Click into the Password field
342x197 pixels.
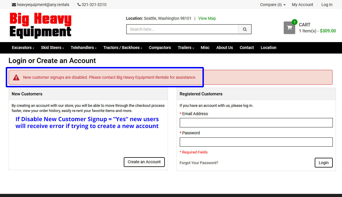click(x=256, y=142)
